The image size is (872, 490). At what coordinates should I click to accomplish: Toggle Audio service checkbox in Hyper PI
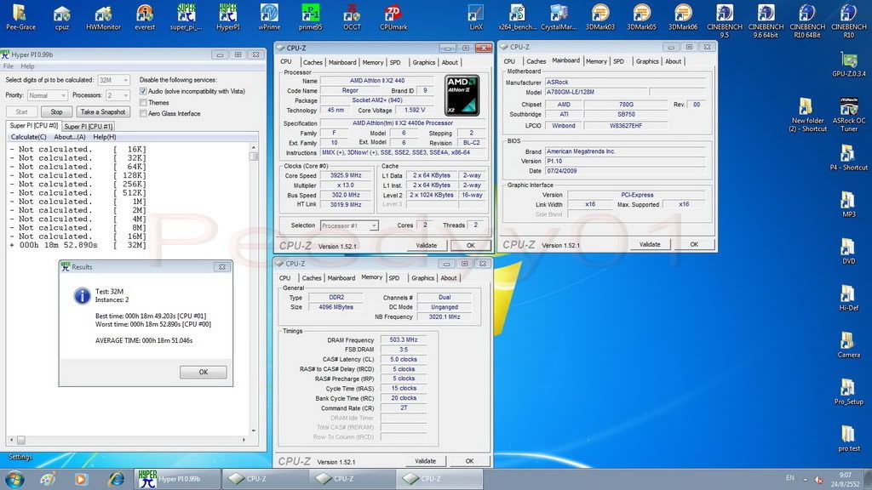143,91
